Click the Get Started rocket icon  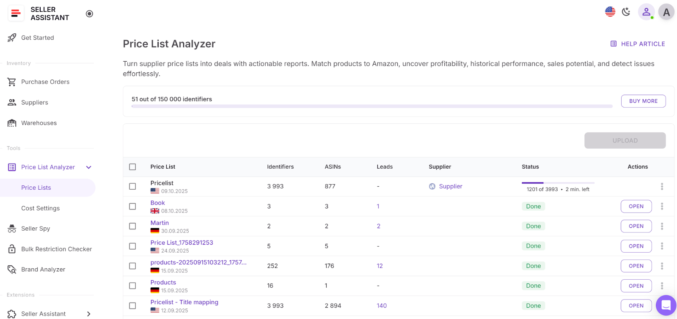pyautogui.click(x=12, y=38)
